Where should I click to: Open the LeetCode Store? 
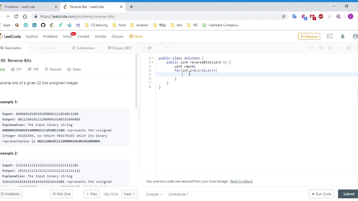pyautogui.click(x=136, y=36)
